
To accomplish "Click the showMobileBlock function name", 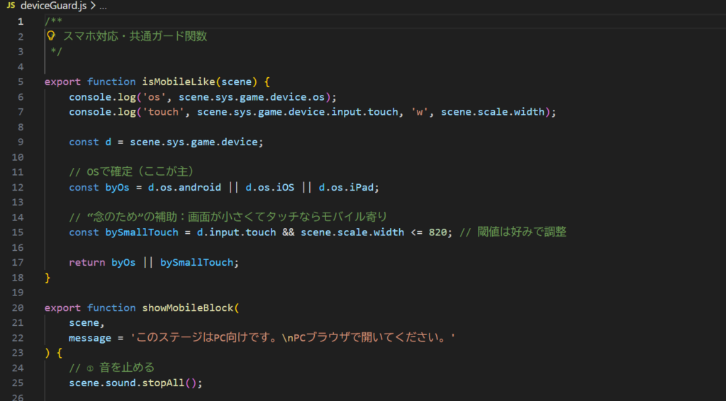I will pyautogui.click(x=189, y=307).
